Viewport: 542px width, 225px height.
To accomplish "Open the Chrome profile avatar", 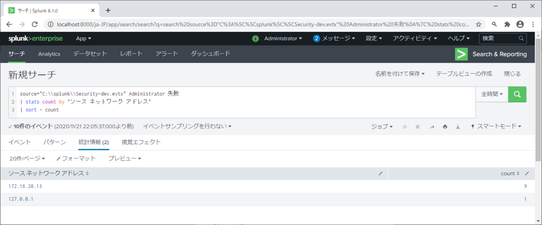I will 520,24.
